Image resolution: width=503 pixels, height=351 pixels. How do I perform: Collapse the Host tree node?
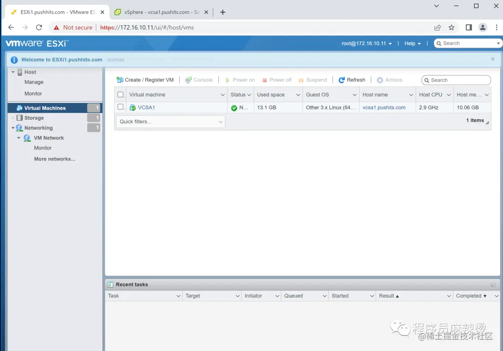pos(13,72)
